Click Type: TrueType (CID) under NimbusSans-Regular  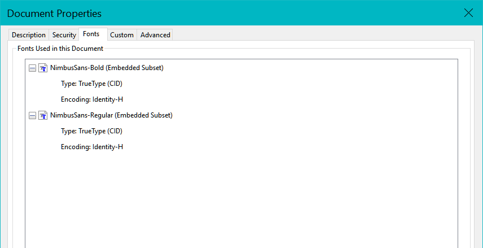click(92, 131)
